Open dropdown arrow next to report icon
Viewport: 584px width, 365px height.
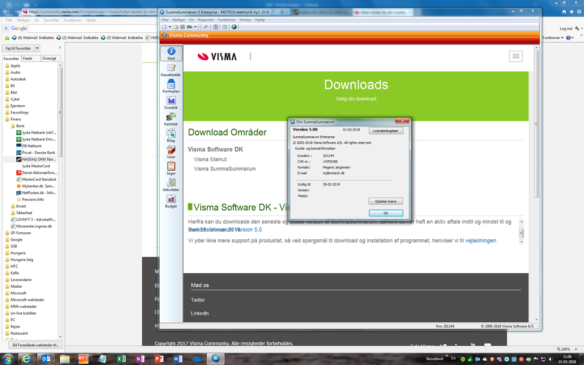pyautogui.click(x=195, y=27)
